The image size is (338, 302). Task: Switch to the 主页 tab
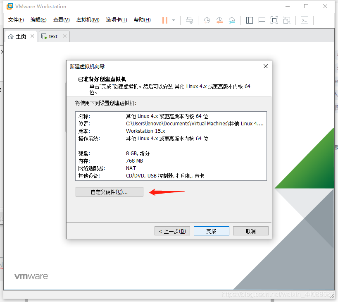pos(21,36)
